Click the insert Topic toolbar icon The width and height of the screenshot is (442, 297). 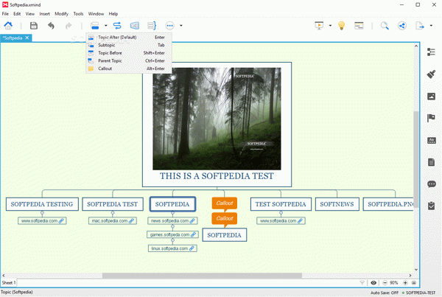(95, 26)
